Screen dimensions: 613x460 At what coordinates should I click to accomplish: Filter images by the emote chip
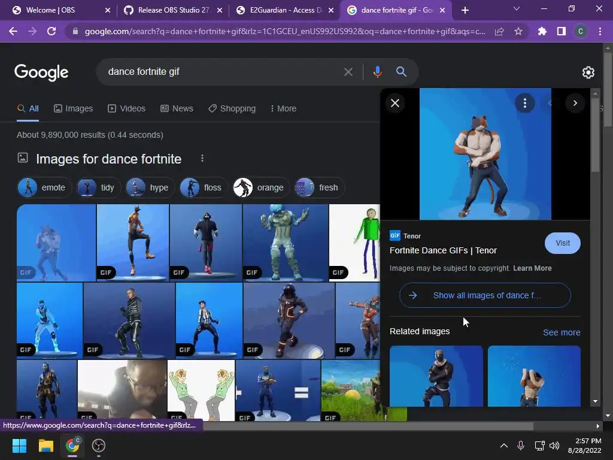pos(44,187)
